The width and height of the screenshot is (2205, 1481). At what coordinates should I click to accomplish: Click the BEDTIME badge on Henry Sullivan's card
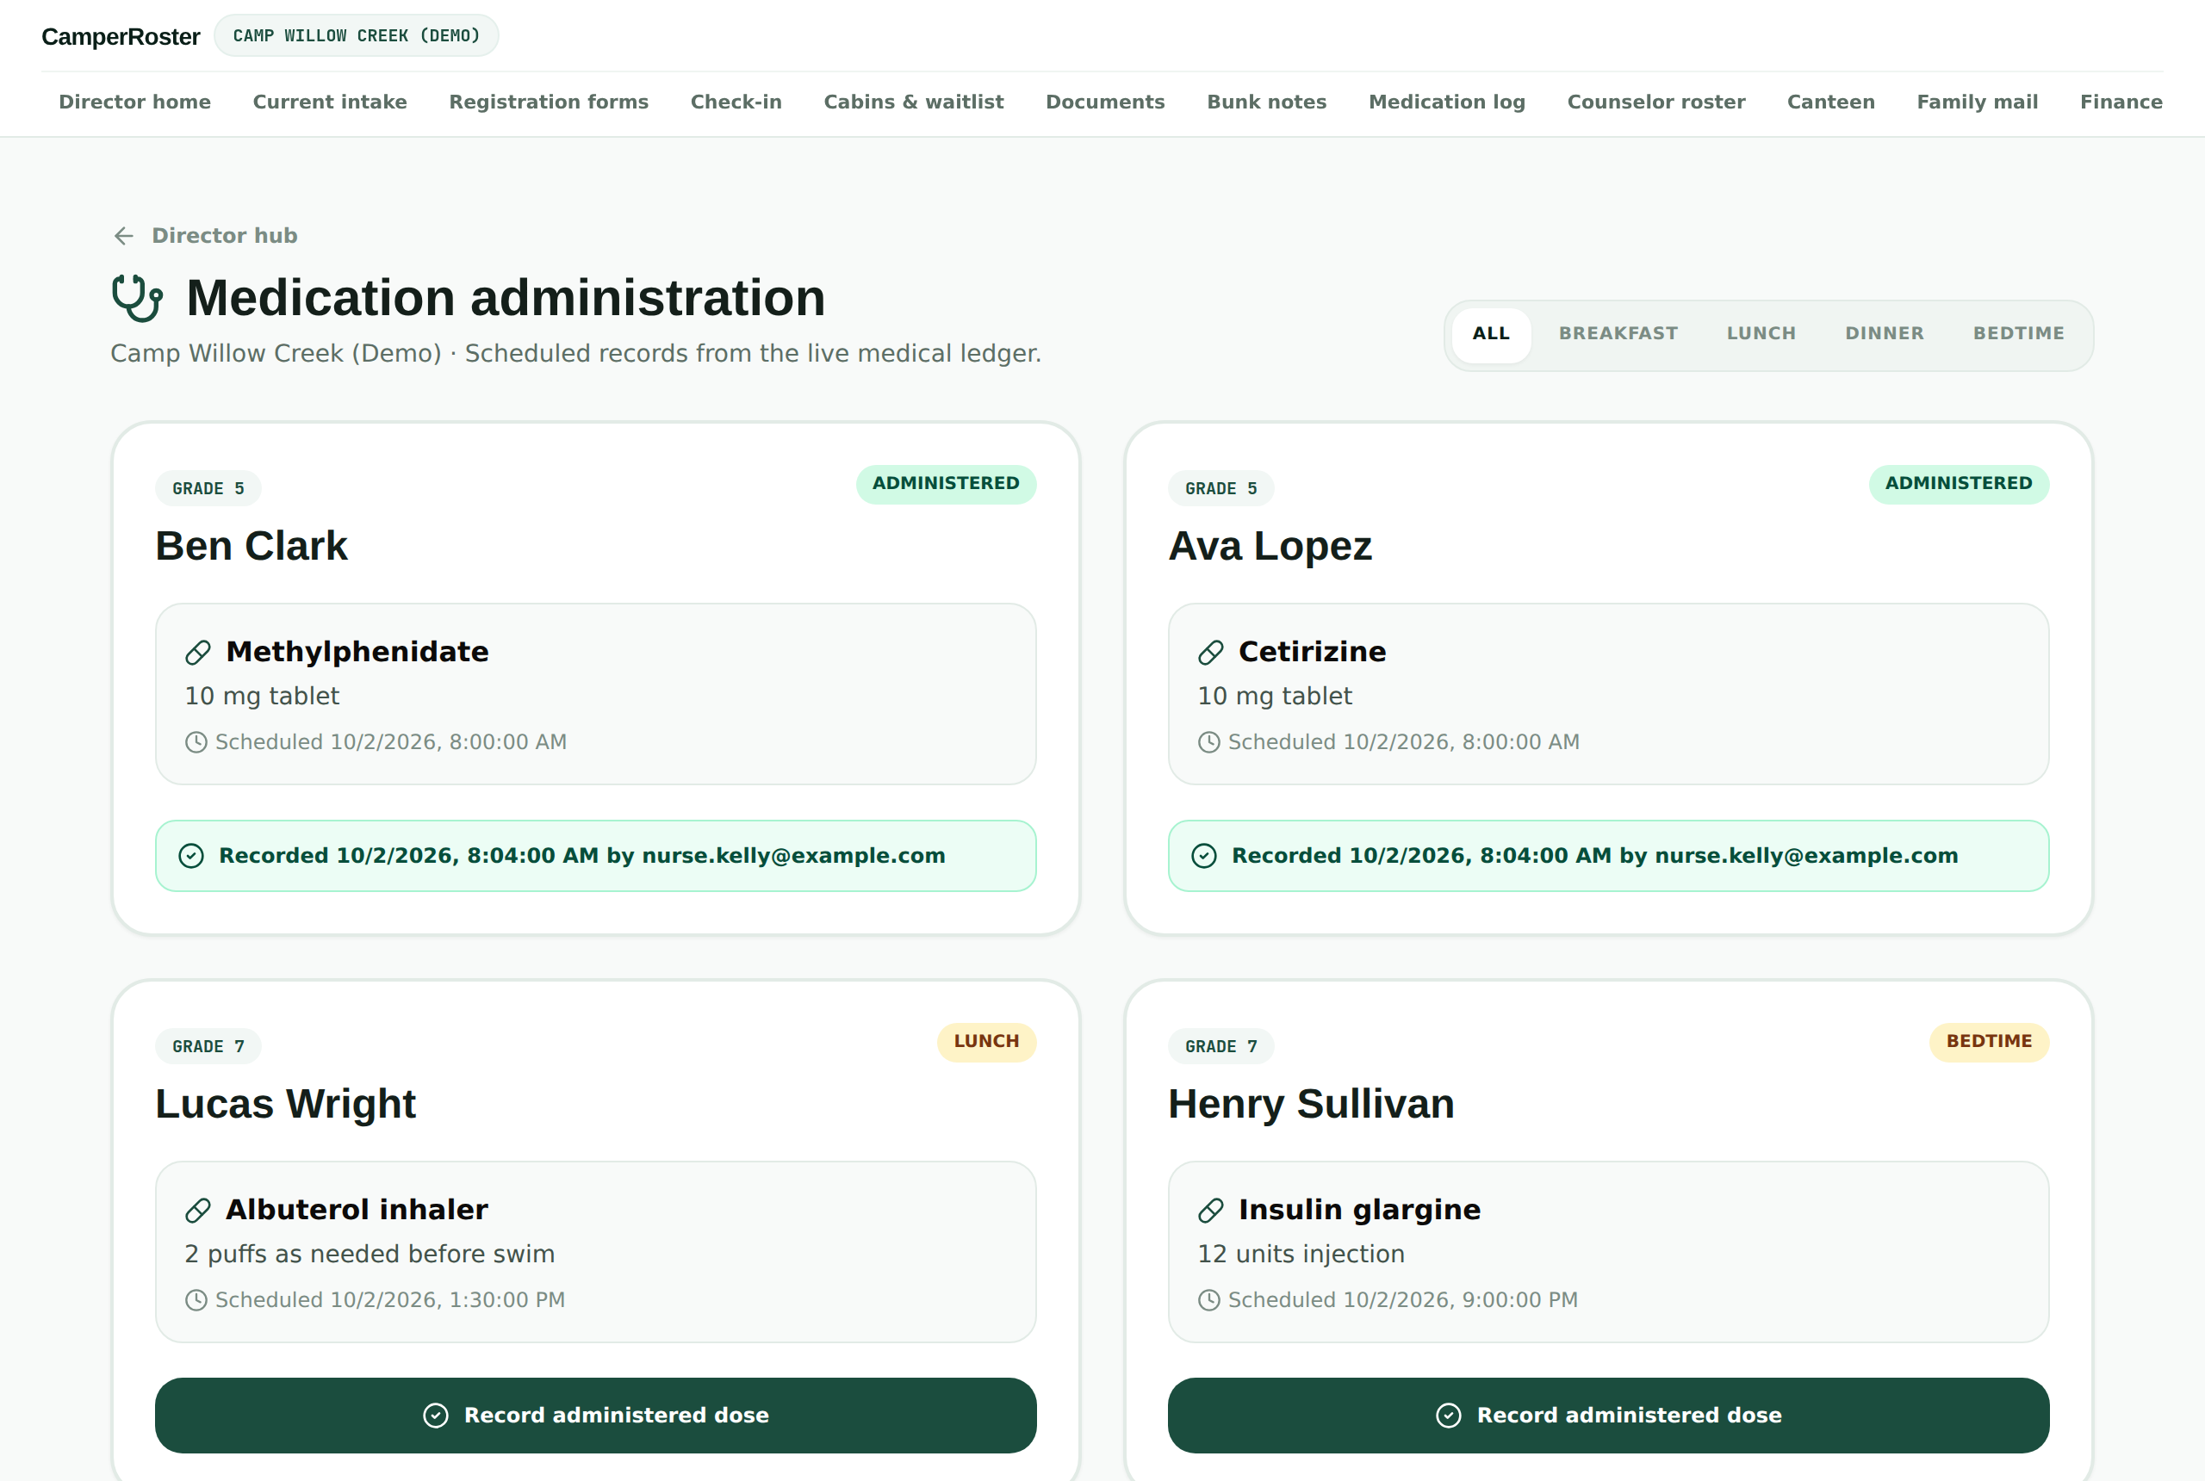1989,1042
